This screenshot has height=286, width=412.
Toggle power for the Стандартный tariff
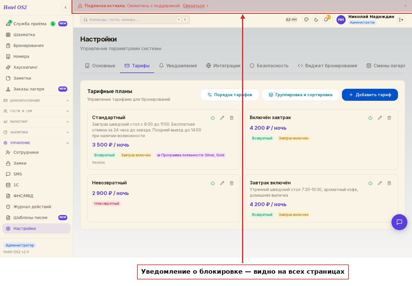(213, 118)
